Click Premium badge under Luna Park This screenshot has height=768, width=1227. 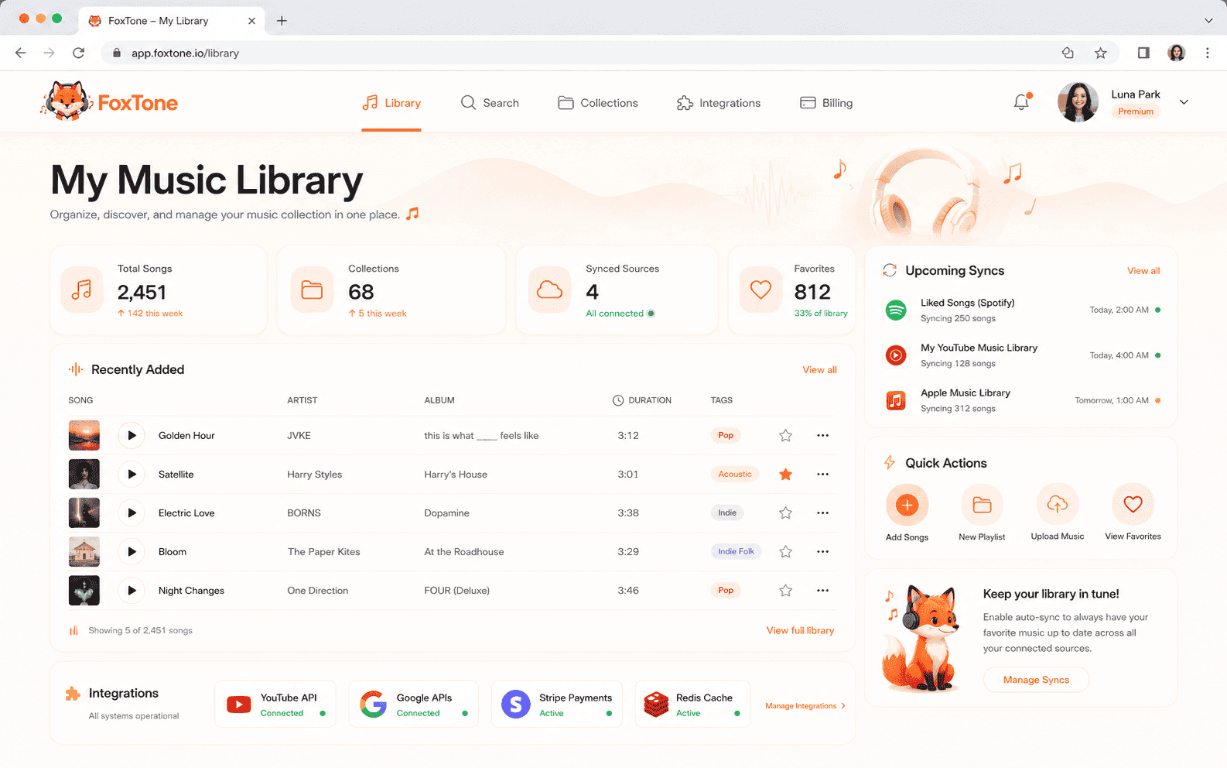1135,111
